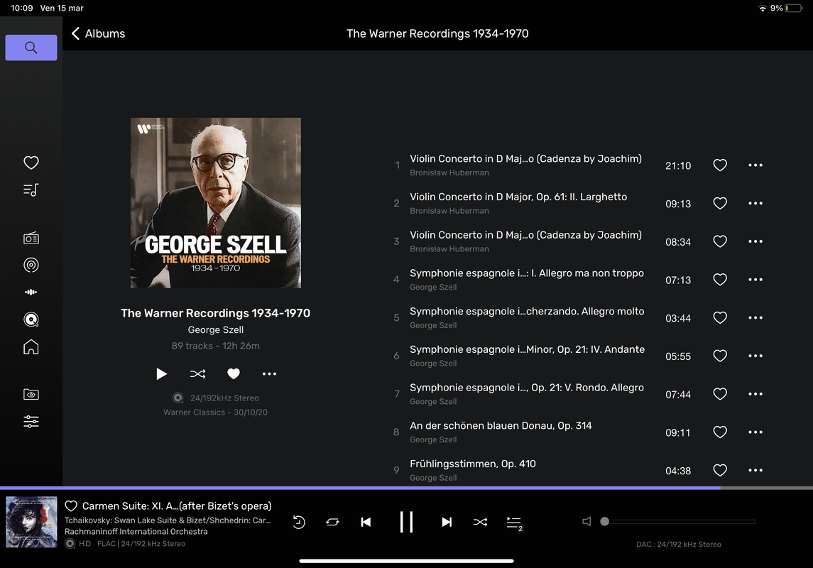The height and width of the screenshot is (568, 813).
Task: Open options for track 1 (21:10)
Action: click(755, 165)
